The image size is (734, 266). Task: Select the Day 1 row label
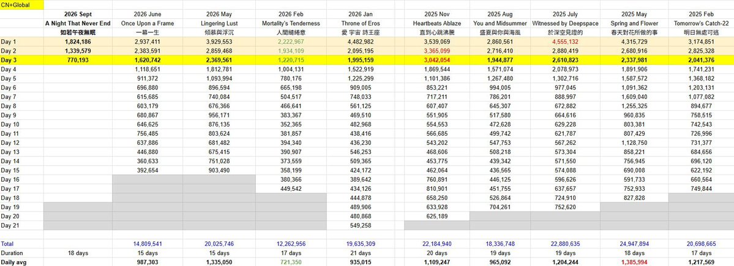click(9, 42)
